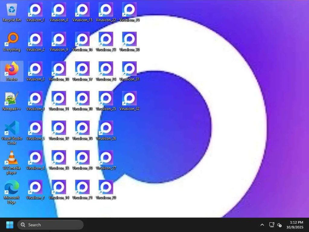Show hidden system tray icons
Image resolution: width=309 pixels, height=232 pixels.
[262, 225]
